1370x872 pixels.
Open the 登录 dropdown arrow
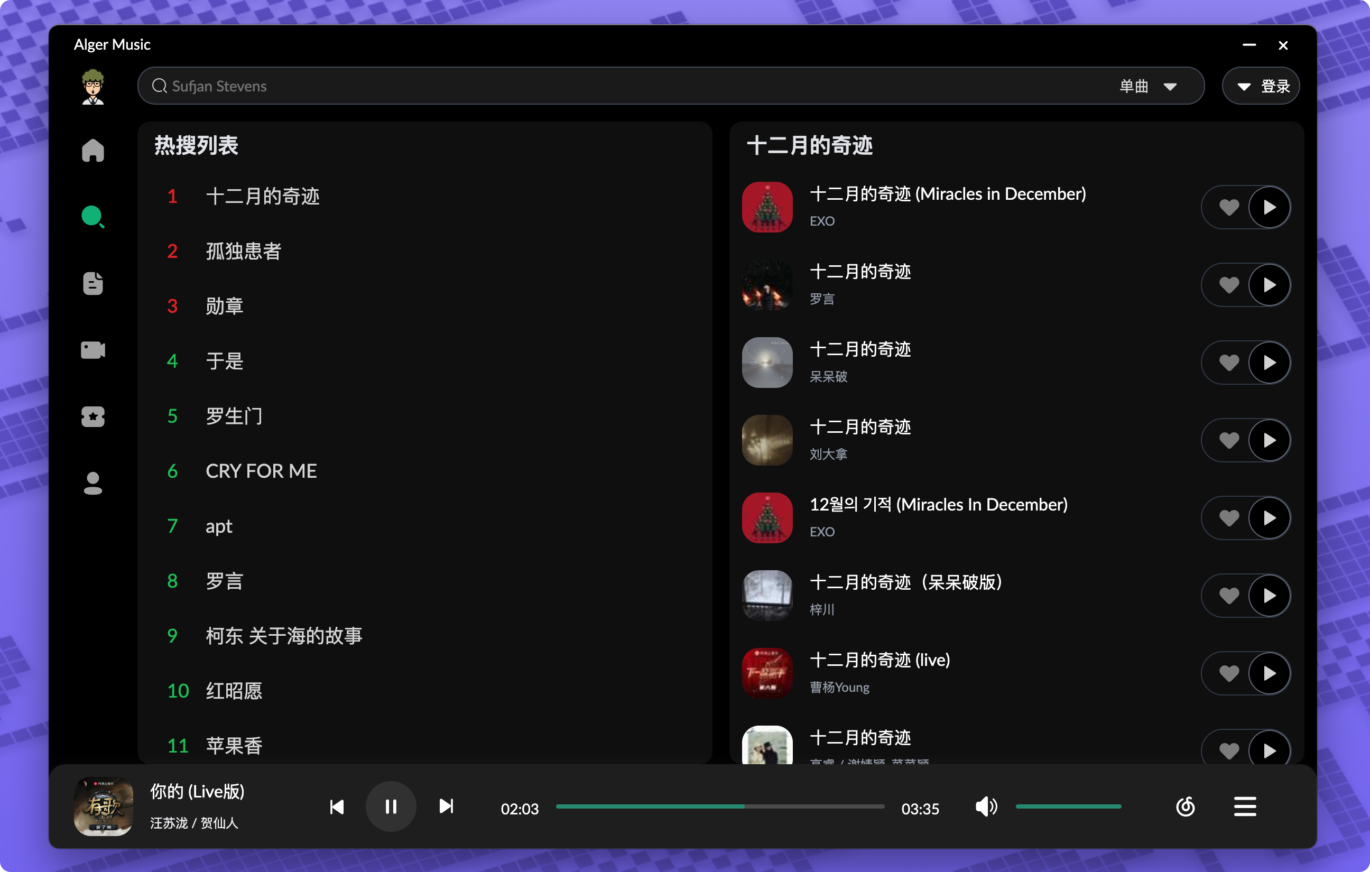click(x=1244, y=87)
